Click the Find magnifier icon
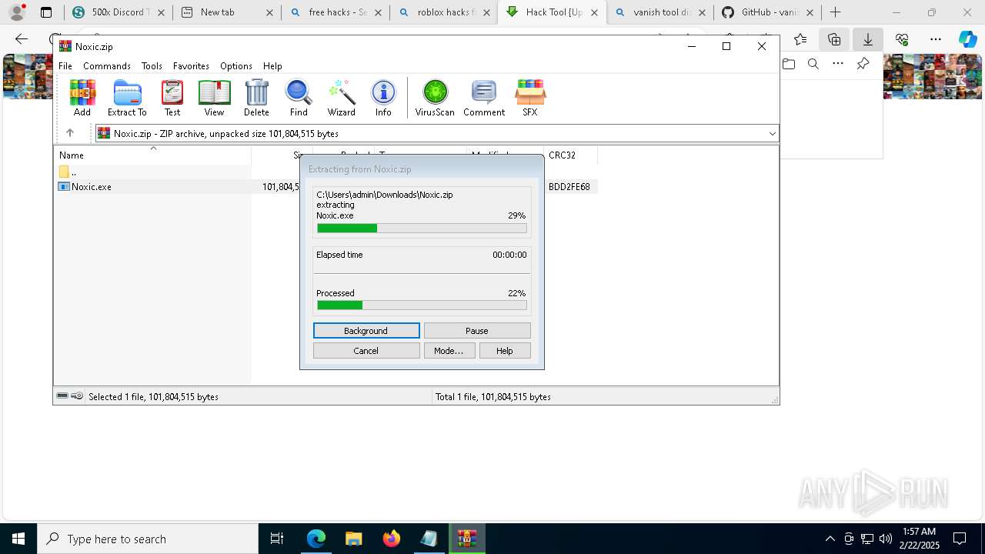The width and height of the screenshot is (985, 554). (299, 98)
